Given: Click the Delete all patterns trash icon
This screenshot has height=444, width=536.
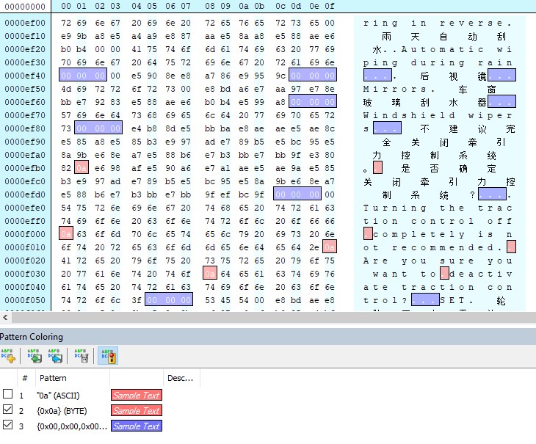Looking at the screenshot, I should (x=82, y=356).
